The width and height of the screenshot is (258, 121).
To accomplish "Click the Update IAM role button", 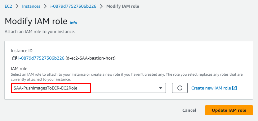I will [229, 110].
